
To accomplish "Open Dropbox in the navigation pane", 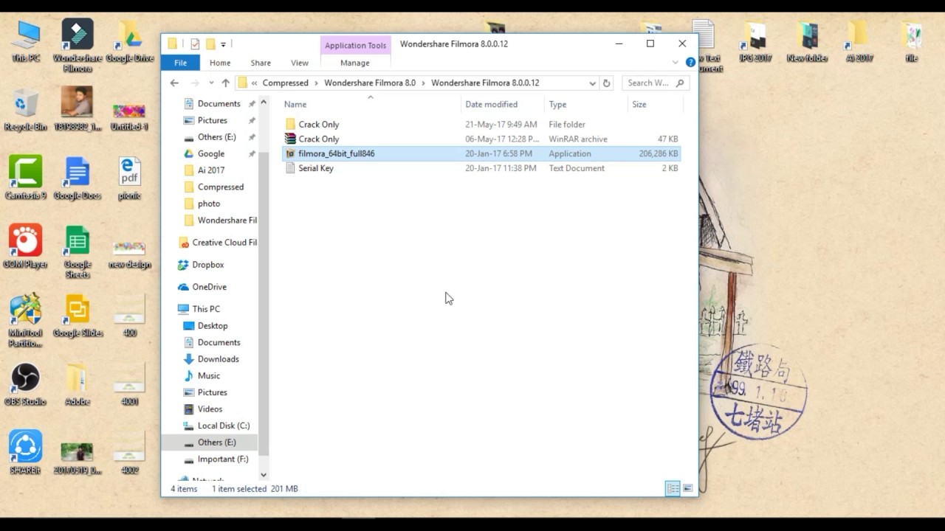I will click(x=208, y=265).
